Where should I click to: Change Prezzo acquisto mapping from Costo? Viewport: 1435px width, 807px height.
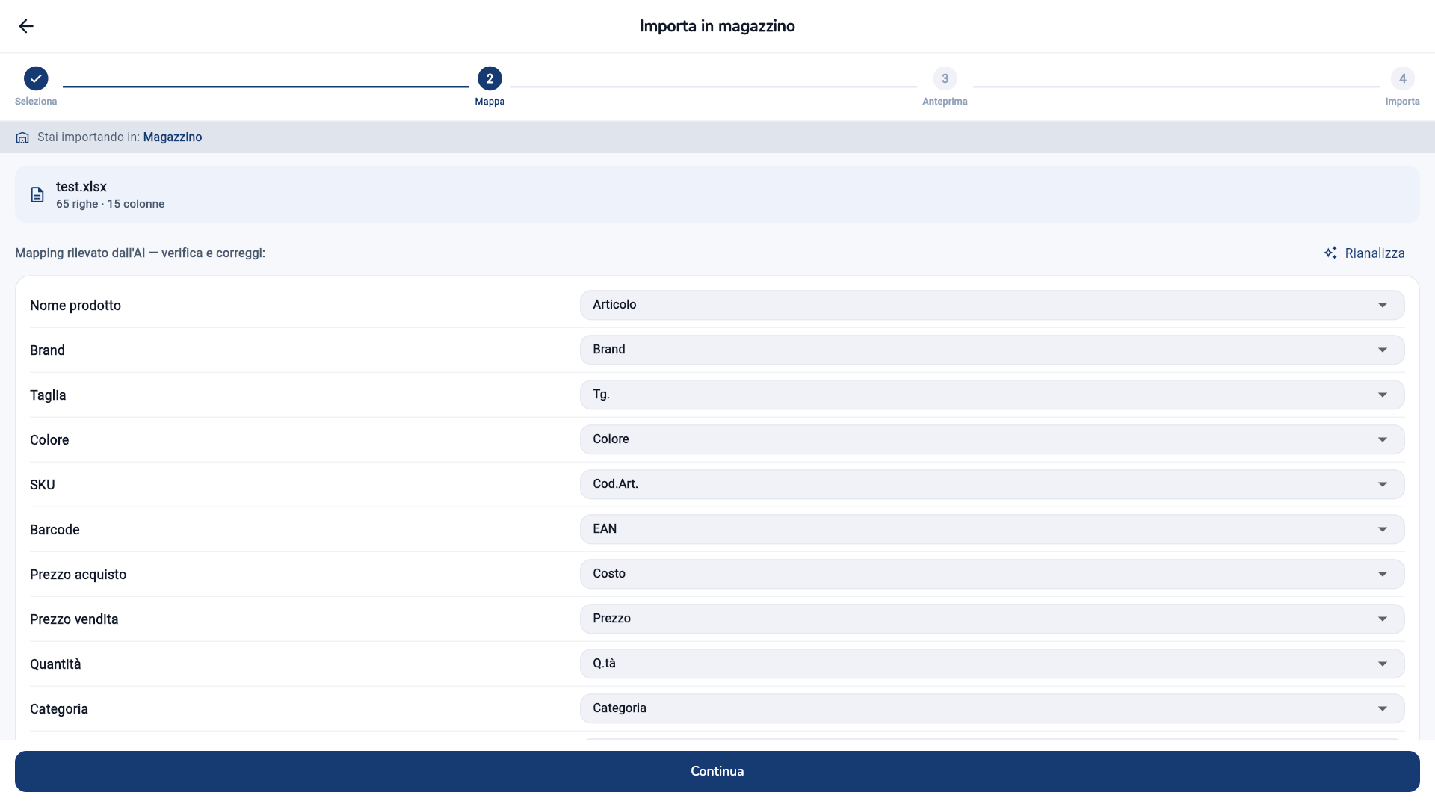coord(992,574)
